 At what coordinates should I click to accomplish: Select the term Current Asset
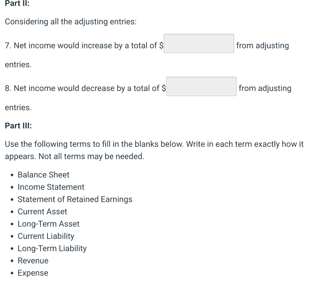click(x=42, y=211)
